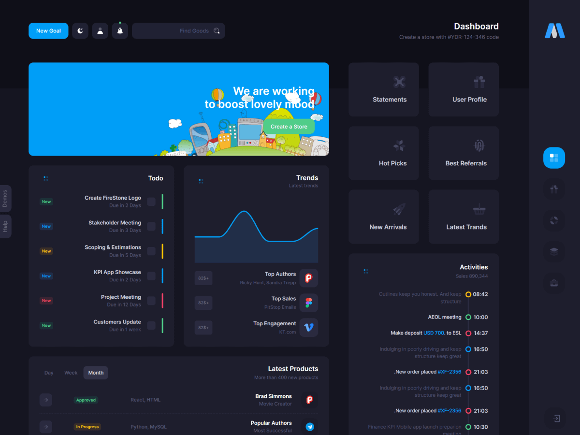
Task: Click the sign-out icon at sidebar bottom
Action: click(x=556, y=419)
